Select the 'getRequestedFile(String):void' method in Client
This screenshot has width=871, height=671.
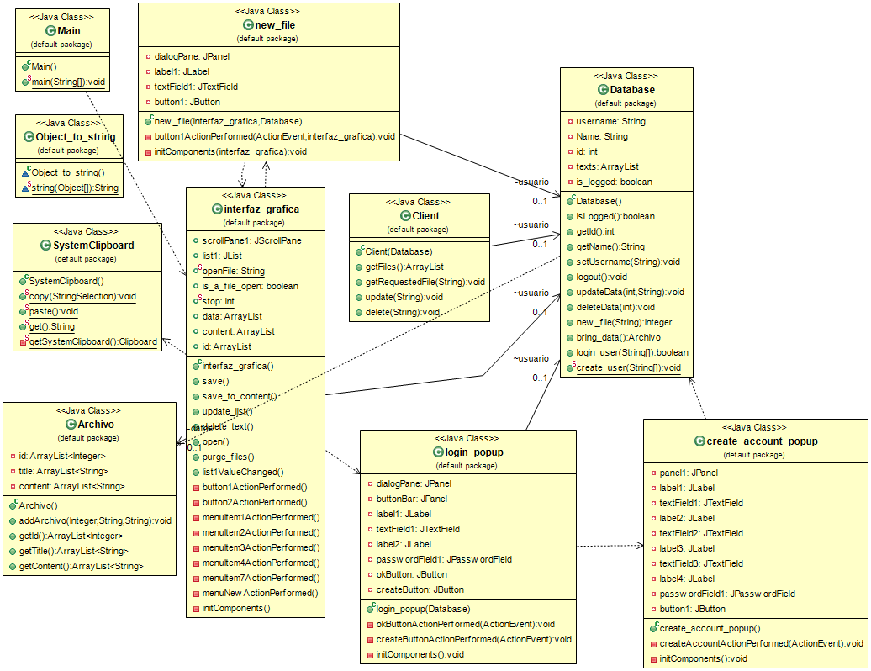tap(425, 283)
